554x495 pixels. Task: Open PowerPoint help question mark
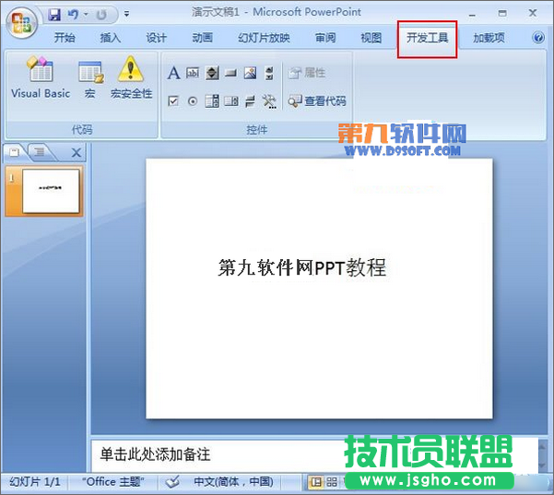[538, 37]
